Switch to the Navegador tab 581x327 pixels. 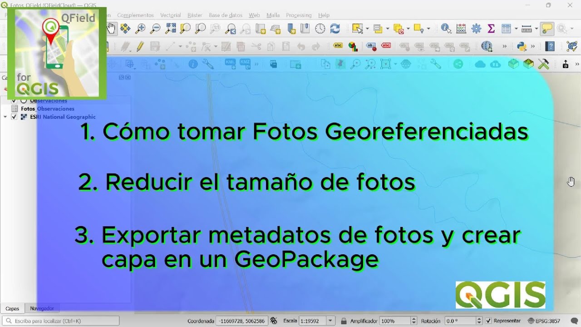42,308
